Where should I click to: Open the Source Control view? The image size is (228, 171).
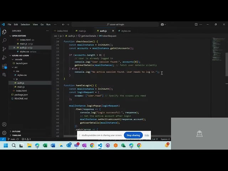4,49
